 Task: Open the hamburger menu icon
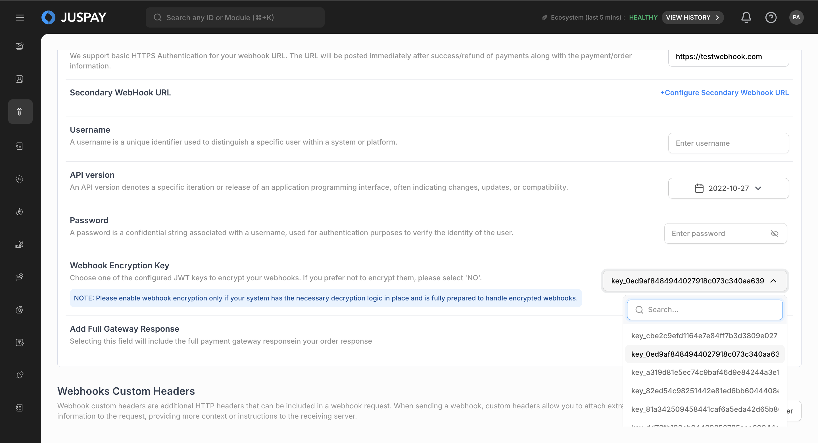[x=20, y=18]
